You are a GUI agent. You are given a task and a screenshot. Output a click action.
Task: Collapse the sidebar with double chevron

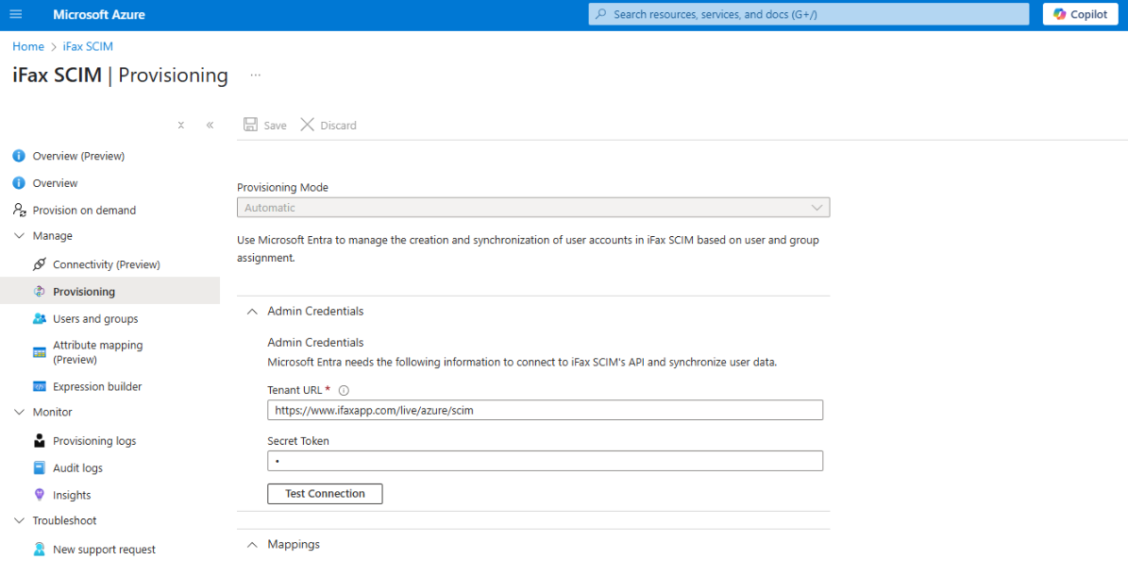(x=210, y=126)
